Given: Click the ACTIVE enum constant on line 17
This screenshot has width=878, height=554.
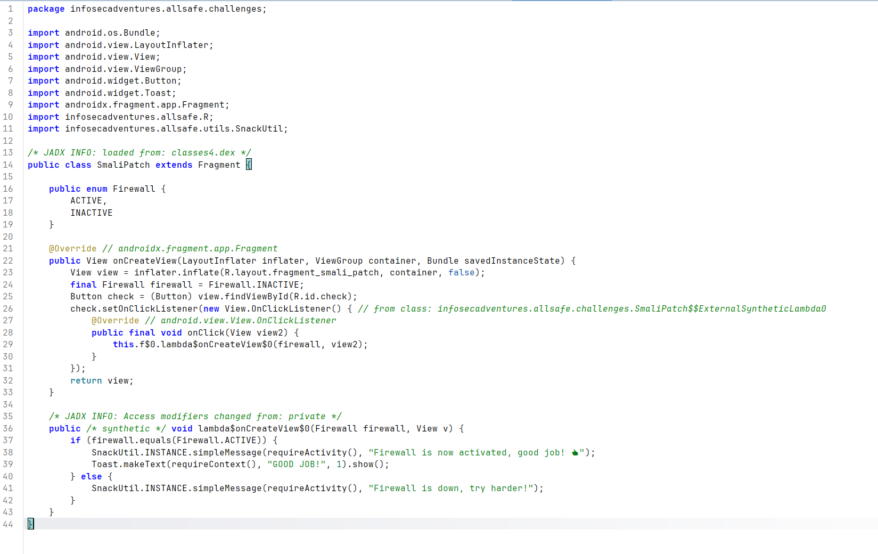Looking at the screenshot, I should (x=86, y=201).
